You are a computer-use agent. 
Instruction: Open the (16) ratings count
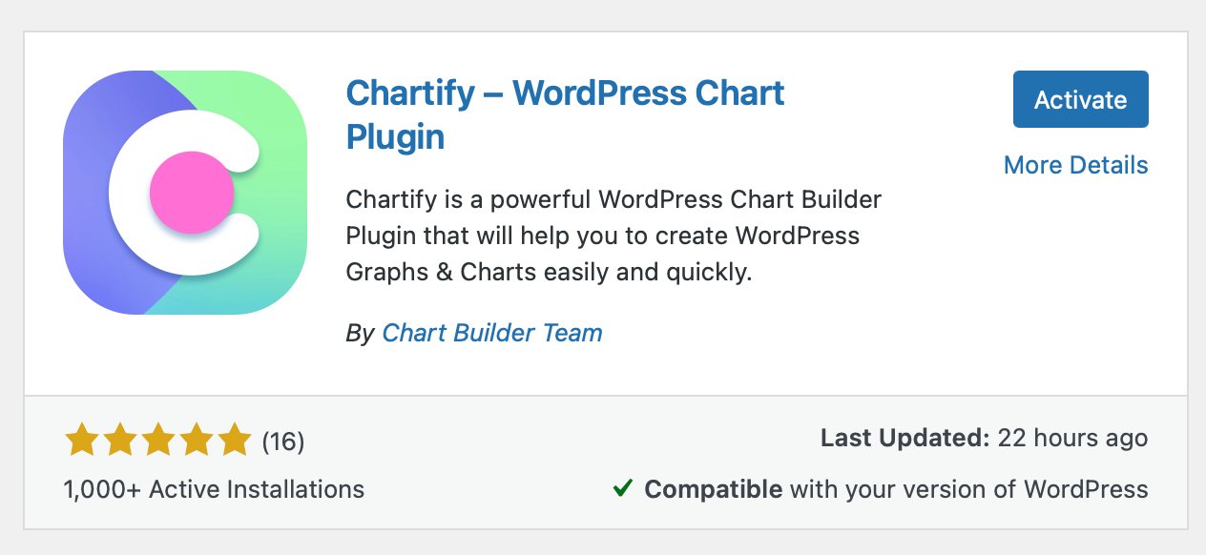(x=282, y=442)
